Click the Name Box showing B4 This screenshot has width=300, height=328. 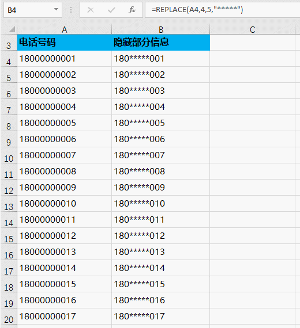pyautogui.click(x=33, y=10)
